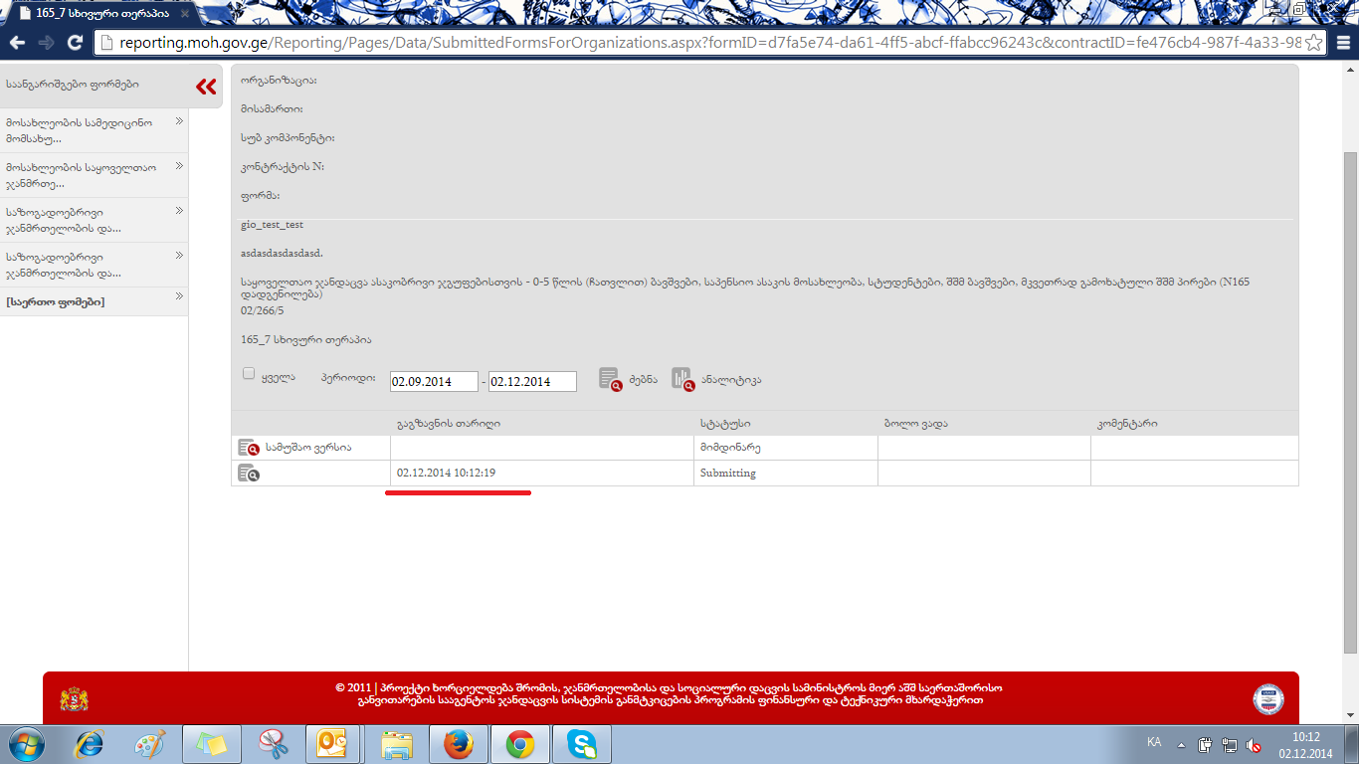Collapse sidebar with red double-arrow icon
The width and height of the screenshot is (1359, 764).
[206, 88]
